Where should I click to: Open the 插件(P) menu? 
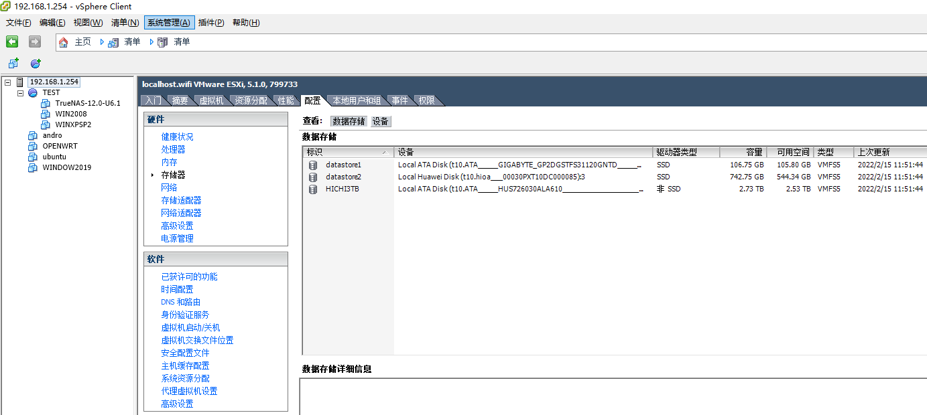click(211, 23)
